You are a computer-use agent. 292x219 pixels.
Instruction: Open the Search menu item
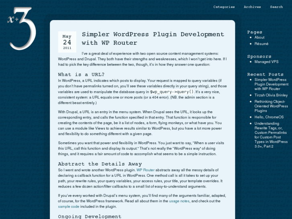pos(276,7)
